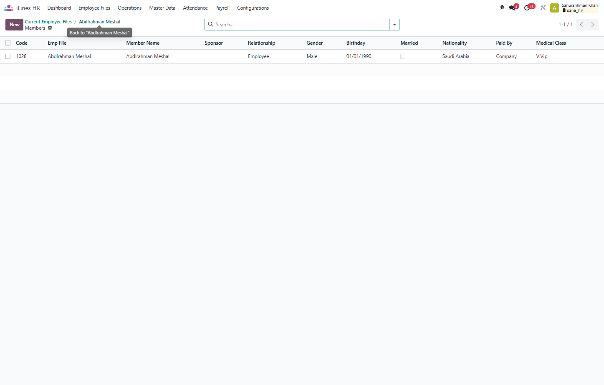
Task: Sort by the Emp File column header
Action: tap(57, 43)
